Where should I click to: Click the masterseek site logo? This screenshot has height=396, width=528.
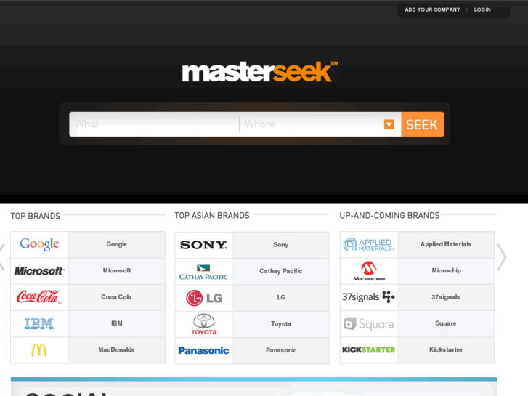[x=260, y=71]
